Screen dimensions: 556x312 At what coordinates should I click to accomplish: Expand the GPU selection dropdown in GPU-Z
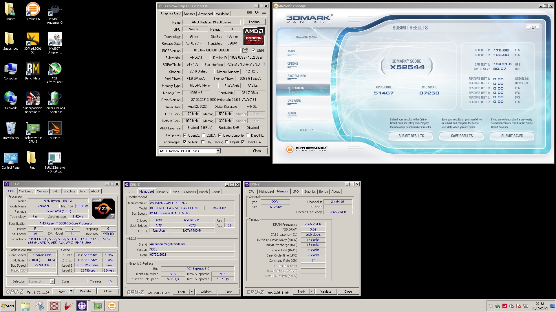(x=218, y=151)
